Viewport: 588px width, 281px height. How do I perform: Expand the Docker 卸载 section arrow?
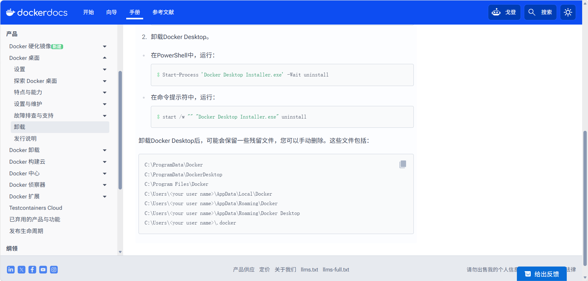105,150
